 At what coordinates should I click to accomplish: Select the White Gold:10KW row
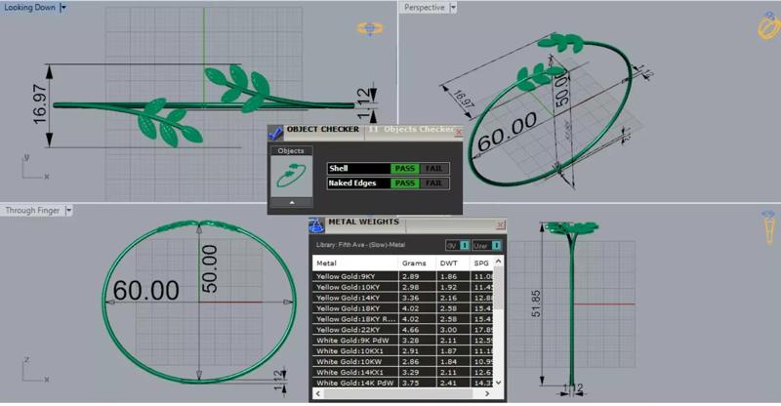tap(403, 362)
